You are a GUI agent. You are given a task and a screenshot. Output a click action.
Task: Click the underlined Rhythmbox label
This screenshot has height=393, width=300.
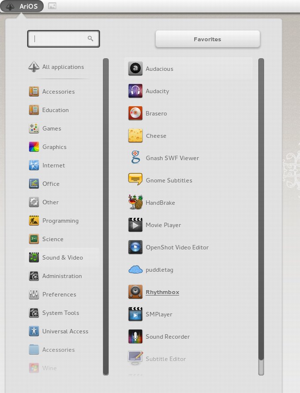162,292
